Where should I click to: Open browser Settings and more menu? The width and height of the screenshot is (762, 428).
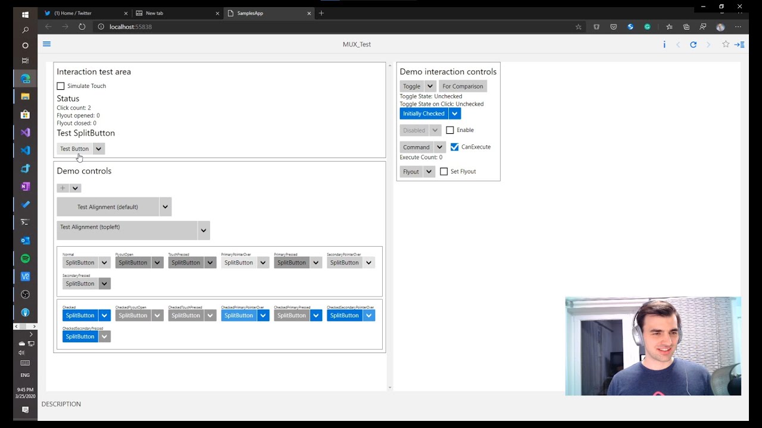click(x=738, y=27)
